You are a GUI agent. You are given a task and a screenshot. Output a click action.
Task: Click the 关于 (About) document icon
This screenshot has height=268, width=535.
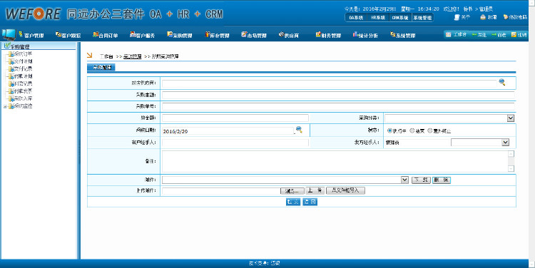pyautogui.click(x=457, y=17)
